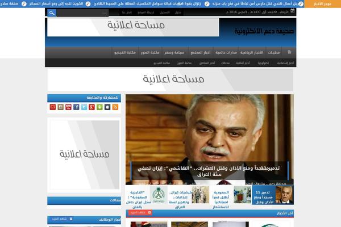Open the Facebook social icon
This screenshot has width=341, height=227.
coord(76,107)
